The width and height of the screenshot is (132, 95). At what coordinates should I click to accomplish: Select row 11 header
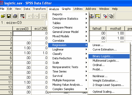pos(6,82)
